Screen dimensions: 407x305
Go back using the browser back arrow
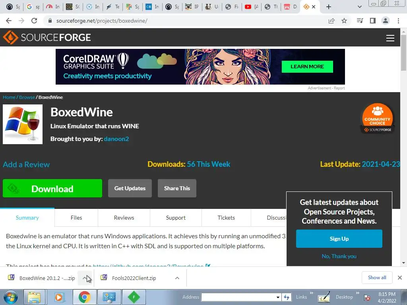[x=9, y=21]
